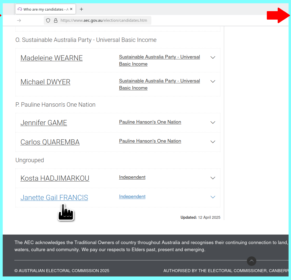Expand Madeleine WEARNE candidate details

tap(213, 57)
